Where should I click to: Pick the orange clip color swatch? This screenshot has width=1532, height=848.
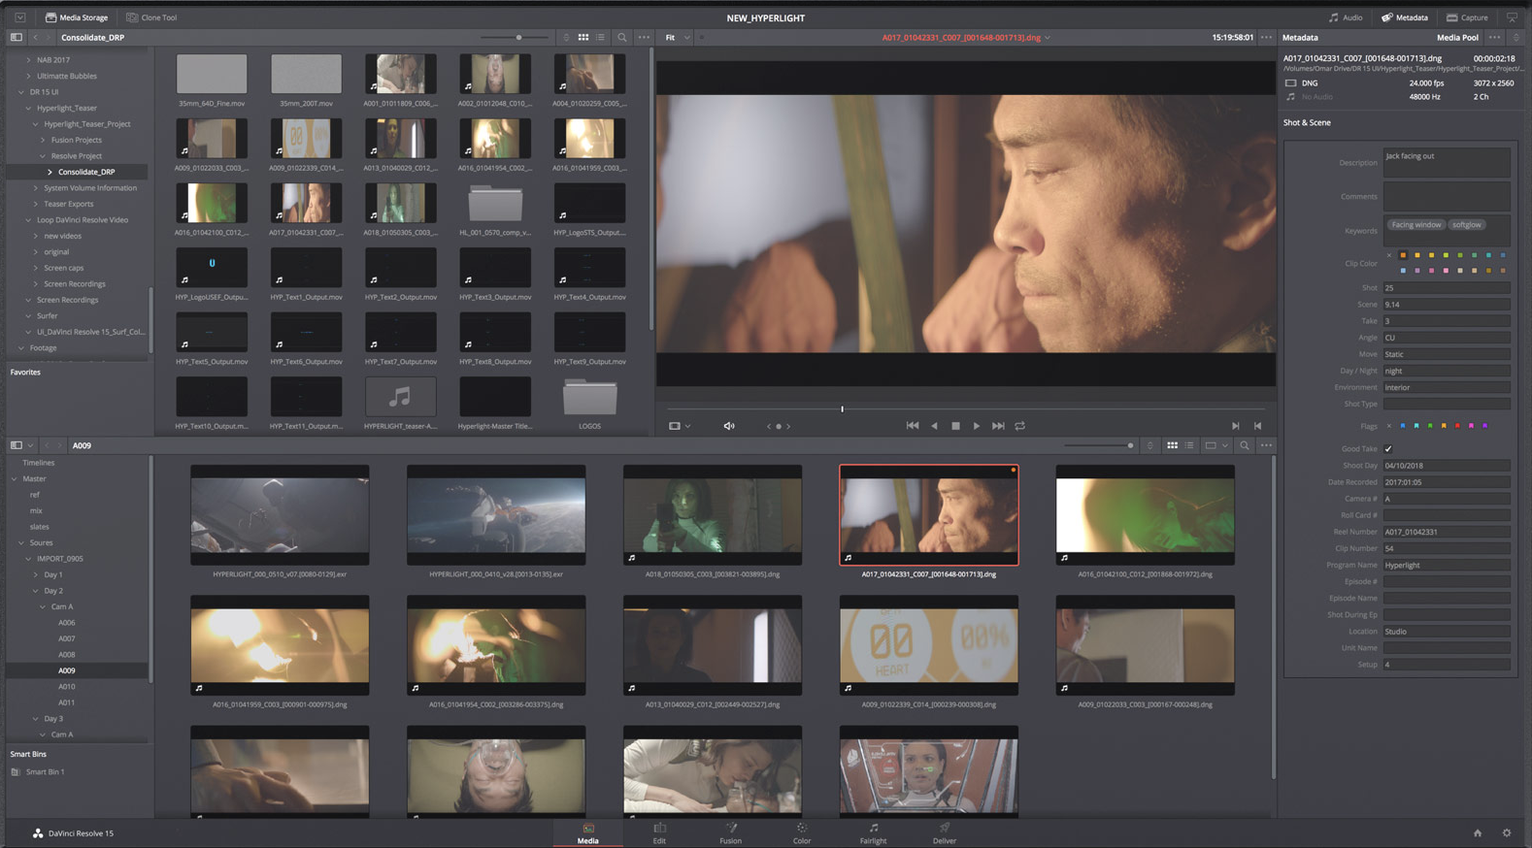(x=1403, y=255)
